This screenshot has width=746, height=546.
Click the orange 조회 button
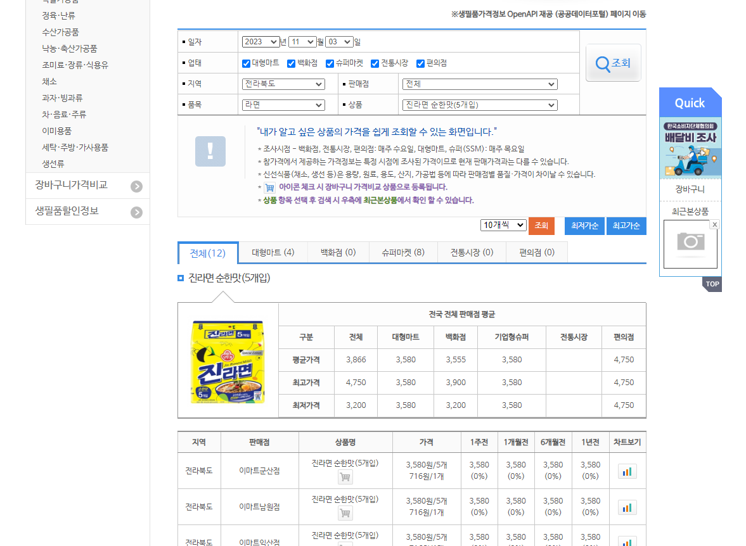tap(541, 225)
